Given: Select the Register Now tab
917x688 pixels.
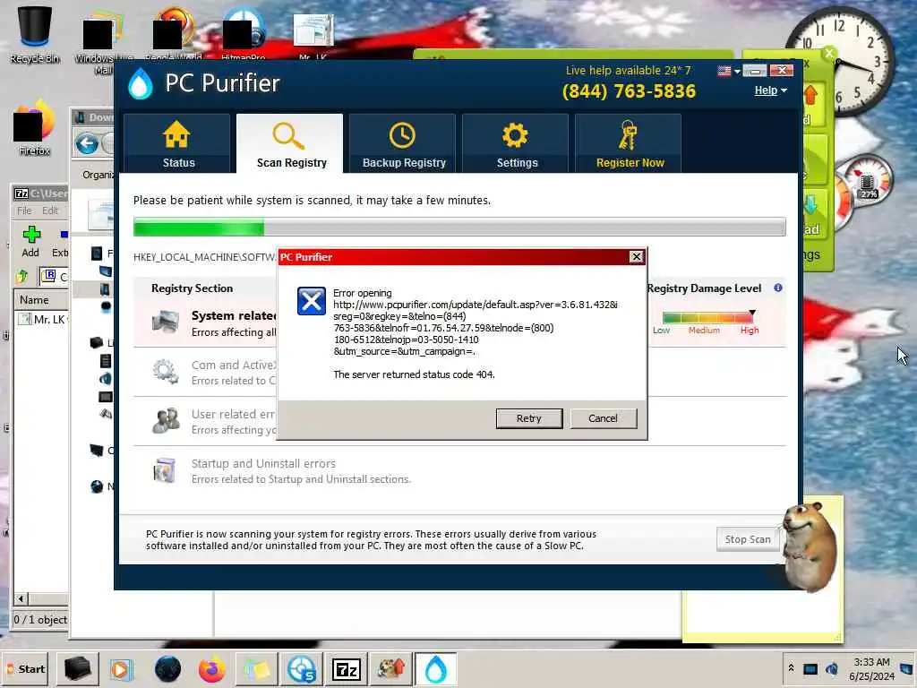Looking at the screenshot, I should (x=629, y=143).
